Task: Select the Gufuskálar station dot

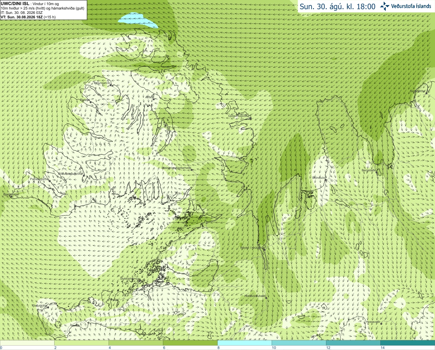Action: point(48,307)
